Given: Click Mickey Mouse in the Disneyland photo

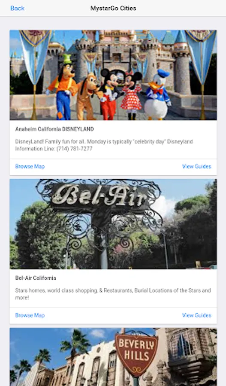Looking at the screenshot, I should pos(110,94).
